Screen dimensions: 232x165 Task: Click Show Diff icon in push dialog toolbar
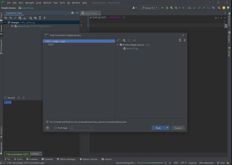(118, 40)
